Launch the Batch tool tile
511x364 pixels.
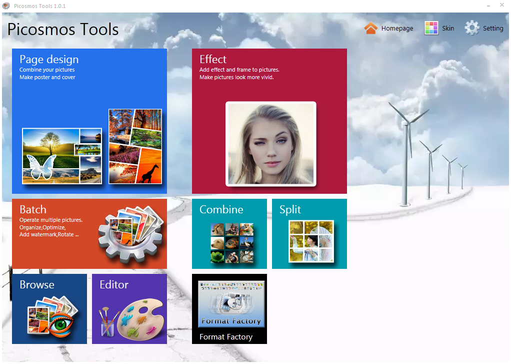point(89,234)
